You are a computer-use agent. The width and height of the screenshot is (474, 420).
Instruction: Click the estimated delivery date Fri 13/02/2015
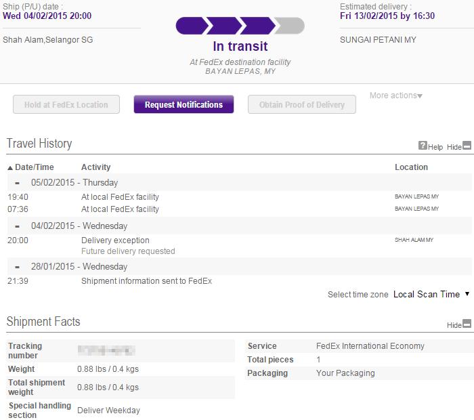click(x=387, y=16)
